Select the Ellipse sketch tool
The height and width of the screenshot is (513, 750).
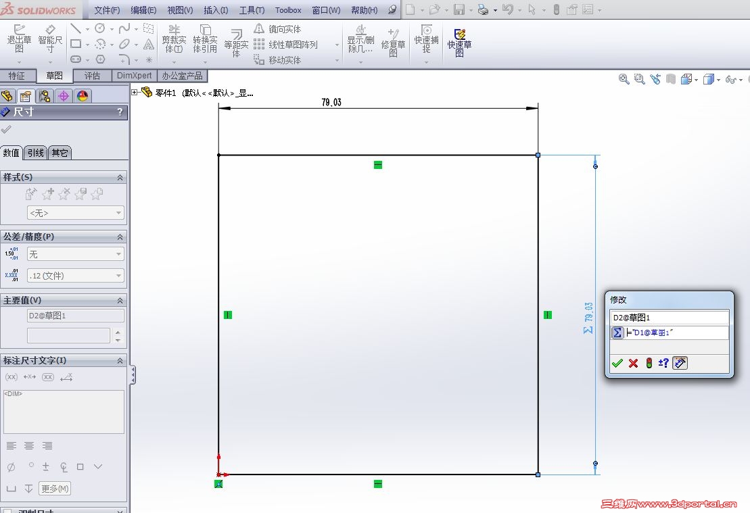[124, 44]
